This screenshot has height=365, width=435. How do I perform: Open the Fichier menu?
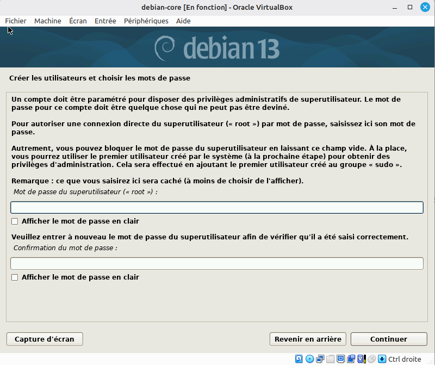tap(16, 21)
